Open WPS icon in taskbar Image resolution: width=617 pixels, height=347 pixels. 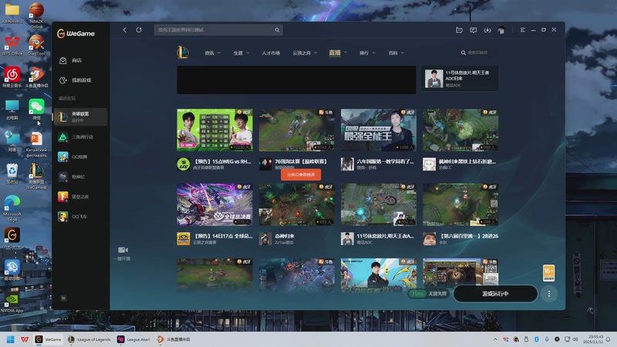[x=25, y=339]
